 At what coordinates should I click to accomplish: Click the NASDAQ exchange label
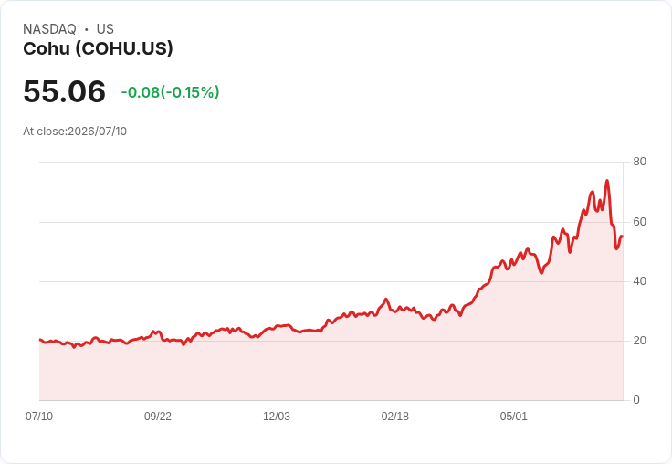click(49, 29)
